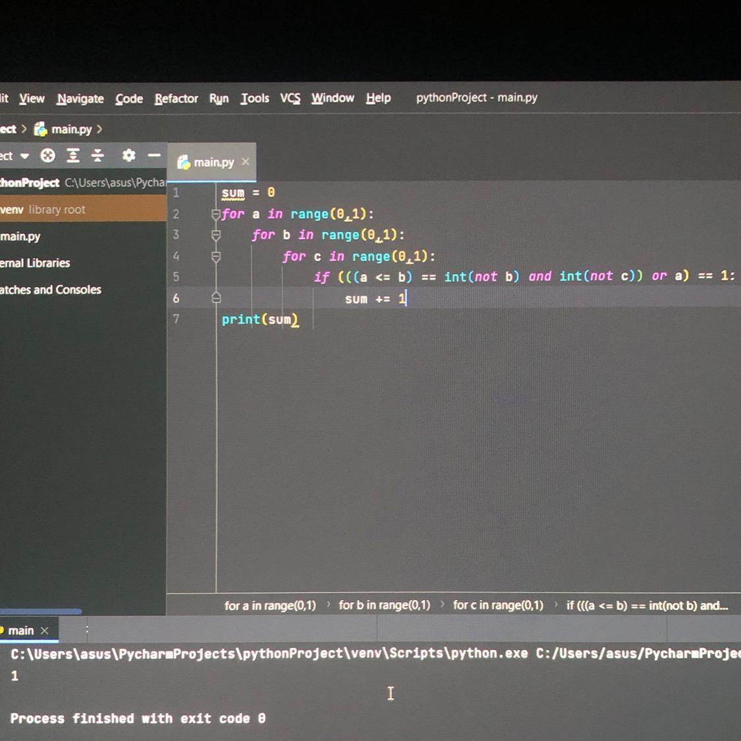Click line number 1 in the gutter
The height and width of the screenshot is (741, 741).
pos(176,192)
